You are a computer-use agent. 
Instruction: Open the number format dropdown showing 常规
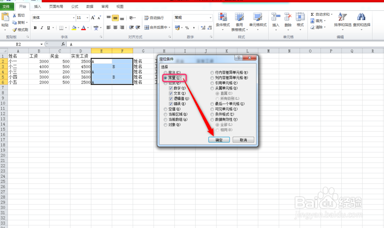[x=211, y=17]
